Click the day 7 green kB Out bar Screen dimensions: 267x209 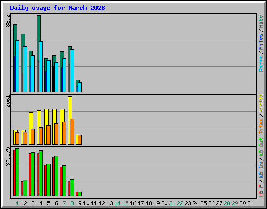tap(64, 181)
